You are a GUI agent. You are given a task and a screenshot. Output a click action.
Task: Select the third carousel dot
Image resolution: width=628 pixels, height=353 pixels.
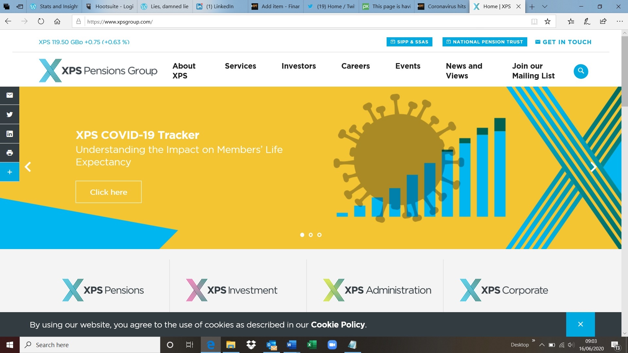pos(320,235)
